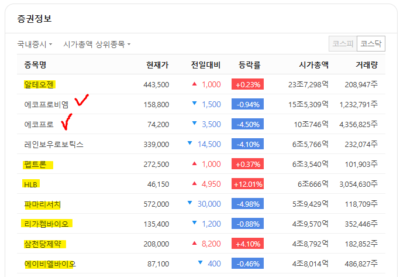Expand the 시가총액 상위종목 dropdown
This screenshot has height=277, width=400.
[96, 44]
